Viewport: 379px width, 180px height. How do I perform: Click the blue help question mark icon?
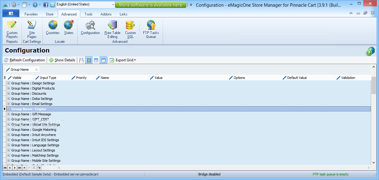coord(35,5)
